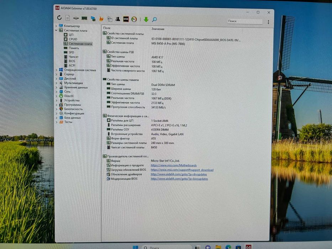332x249 pixels.
Task: Open the SPD tree item
Action: pyautogui.click(x=69, y=52)
